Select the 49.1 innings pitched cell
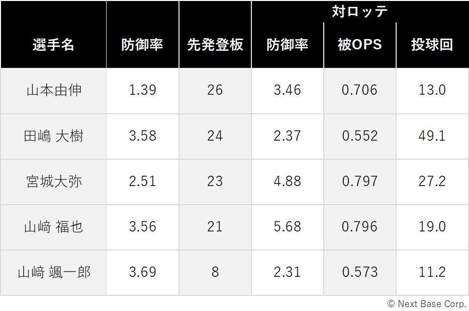 pos(432,136)
